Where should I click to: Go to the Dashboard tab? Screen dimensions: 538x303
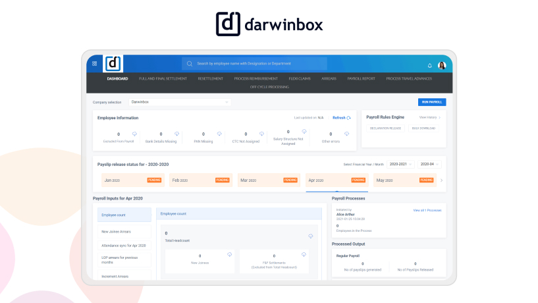click(117, 78)
